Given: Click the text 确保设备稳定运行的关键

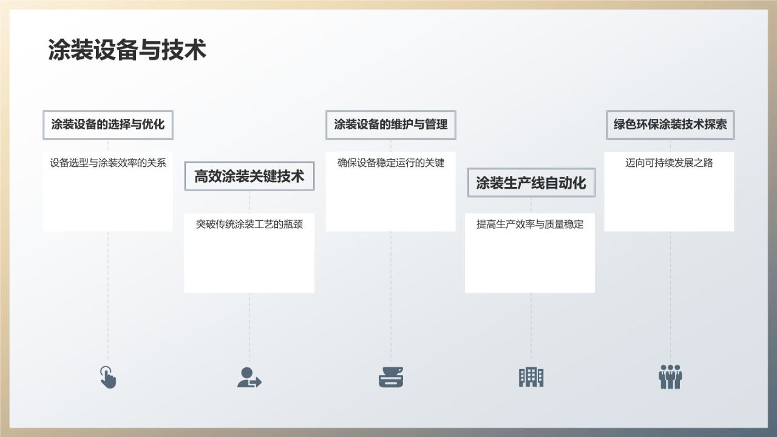Looking at the screenshot, I should (390, 163).
